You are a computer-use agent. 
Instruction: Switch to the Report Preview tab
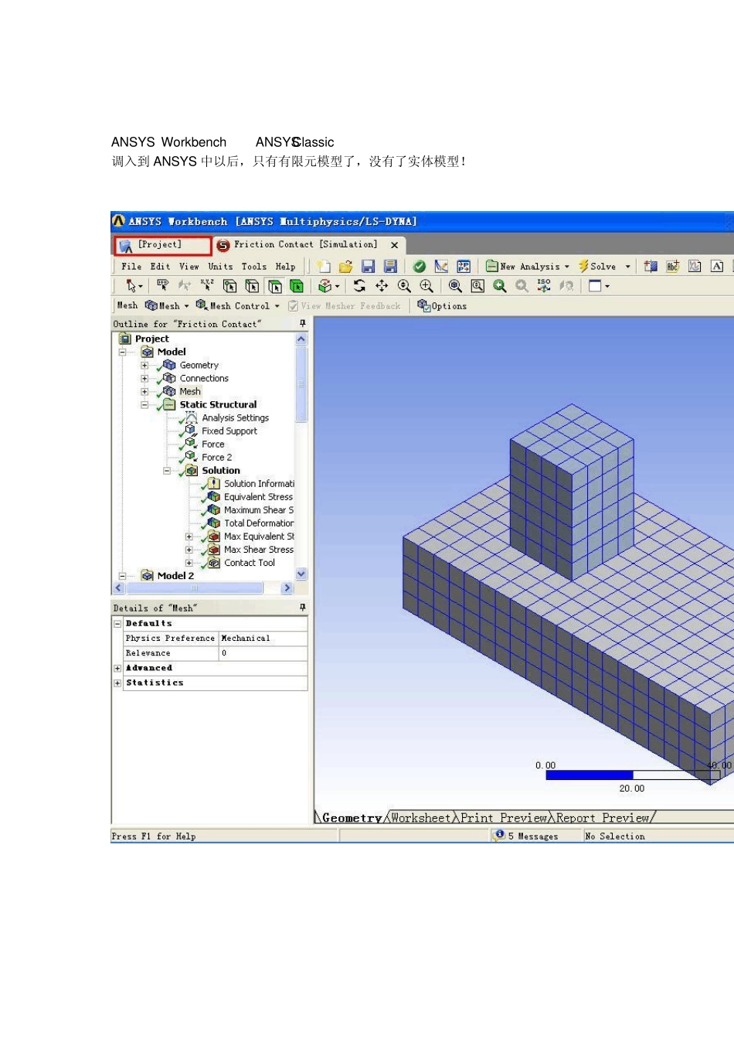(x=603, y=818)
